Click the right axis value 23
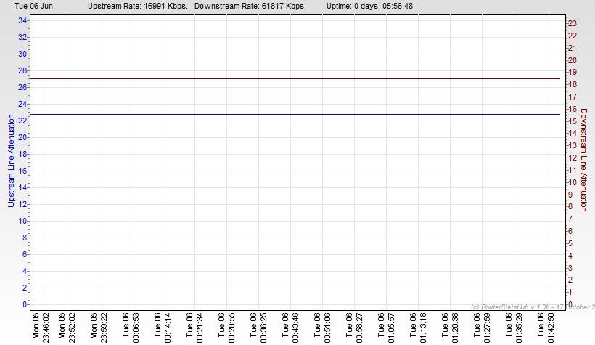 [x=573, y=23]
